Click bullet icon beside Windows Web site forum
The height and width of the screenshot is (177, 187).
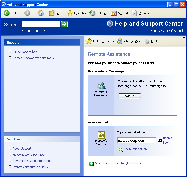click(10, 58)
